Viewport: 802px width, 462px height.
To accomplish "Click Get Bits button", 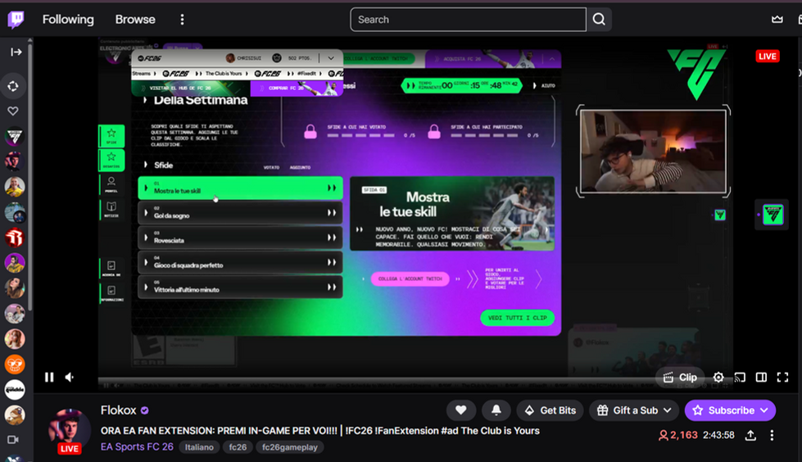I will 550,410.
